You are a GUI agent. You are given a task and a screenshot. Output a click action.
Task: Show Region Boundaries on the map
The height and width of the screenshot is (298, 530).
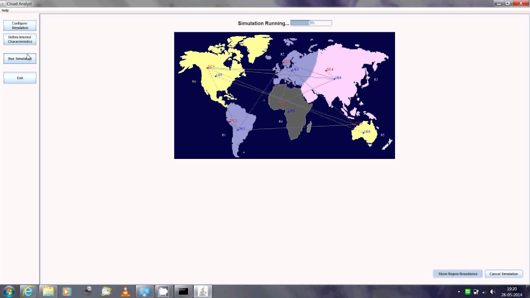click(x=458, y=274)
